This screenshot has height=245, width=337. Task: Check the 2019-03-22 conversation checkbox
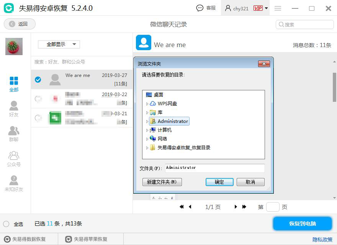(38, 98)
